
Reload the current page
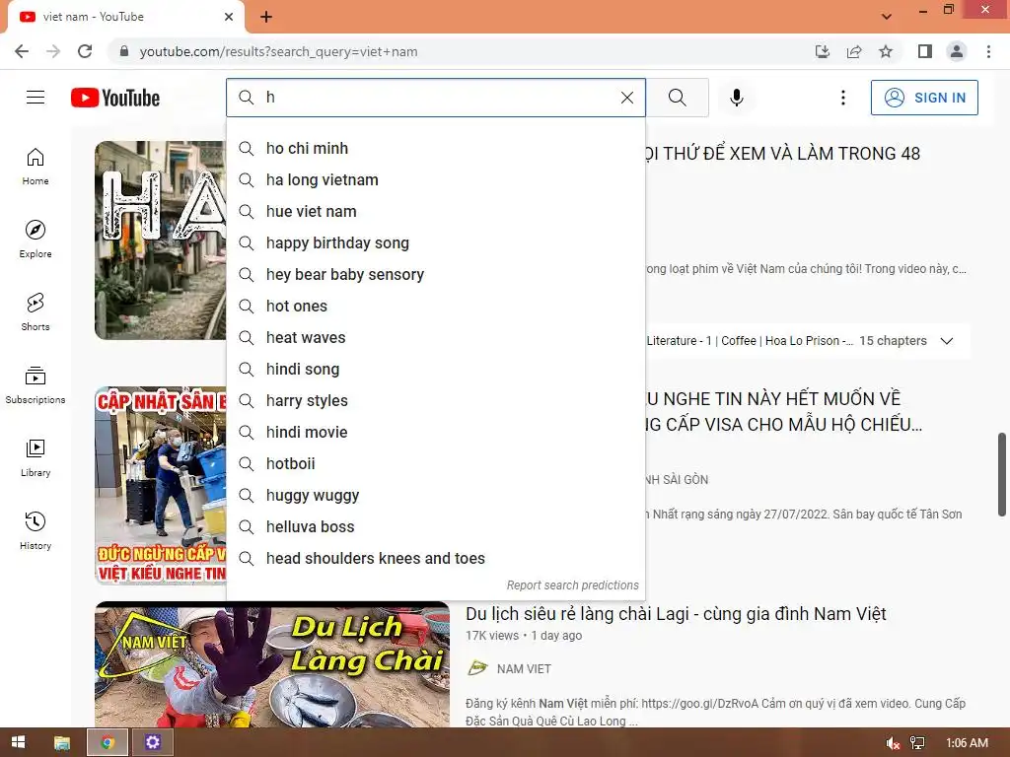click(85, 51)
